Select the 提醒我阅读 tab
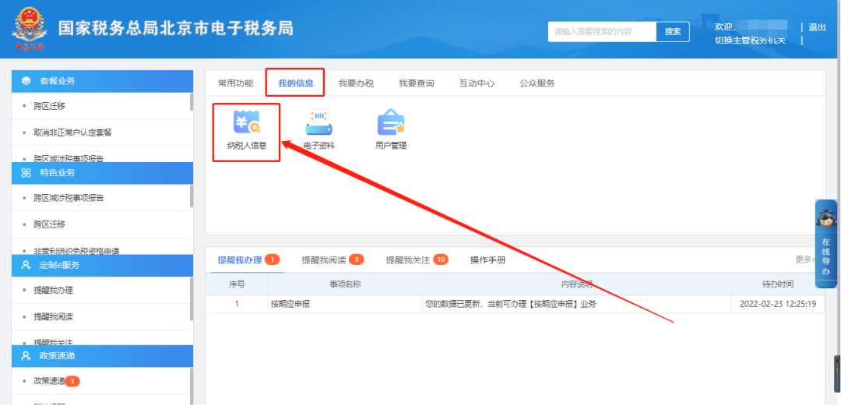This screenshot has height=406, width=841. 324,260
